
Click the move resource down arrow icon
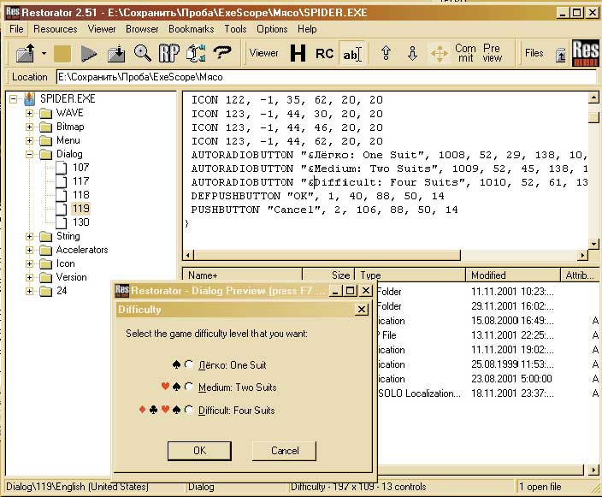point(412,53)
